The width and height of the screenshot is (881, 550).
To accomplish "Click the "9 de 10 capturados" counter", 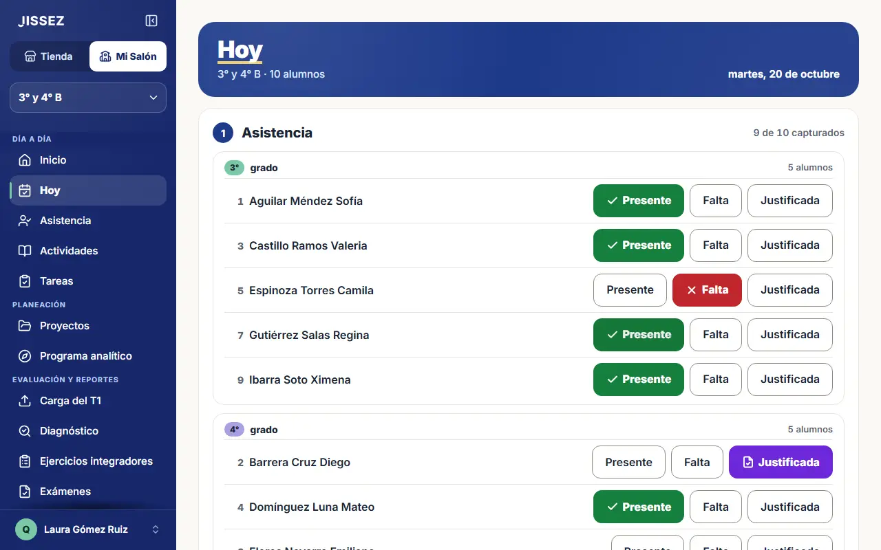I will 799,133.
